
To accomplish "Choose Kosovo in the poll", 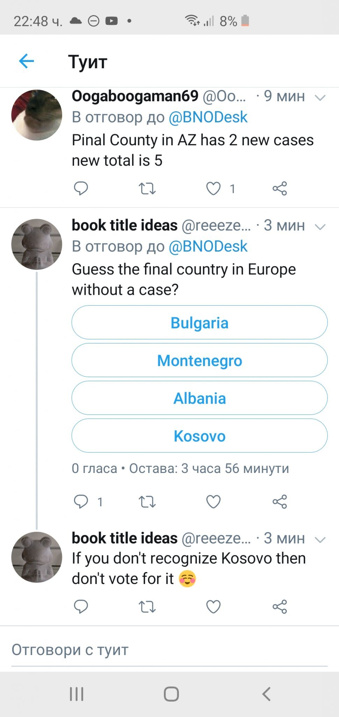I will pos(200,436).
